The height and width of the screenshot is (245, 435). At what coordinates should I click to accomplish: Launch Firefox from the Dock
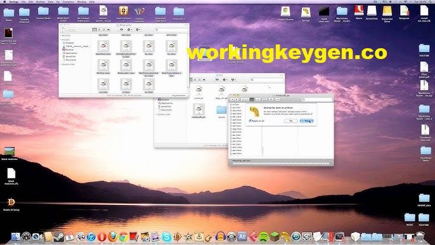click(113, 237)
